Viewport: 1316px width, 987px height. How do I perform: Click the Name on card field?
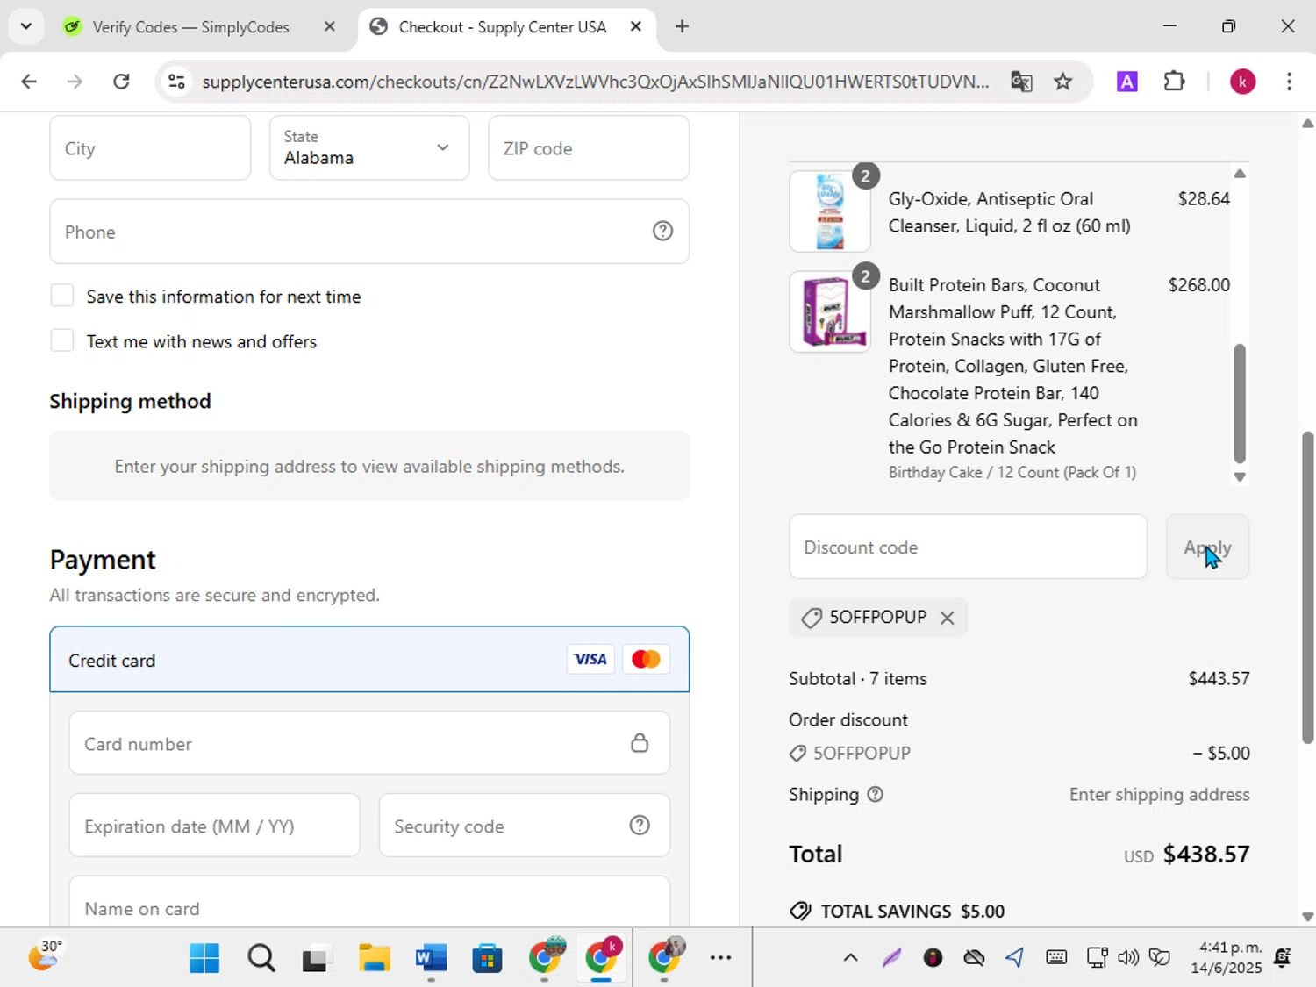click(369, 904)
